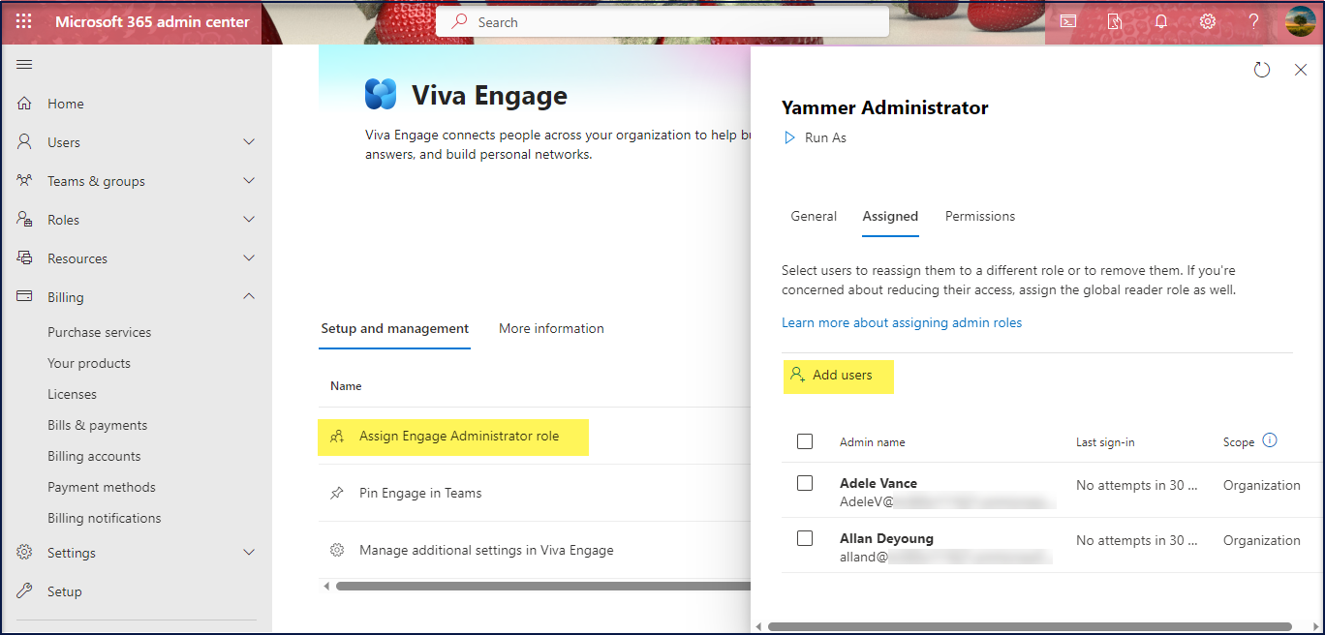The image size is (1325, 635).
Task: Collapse the left navigation menu
Action: (x=24, y=64)
